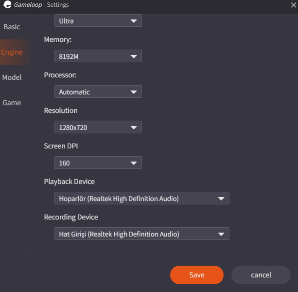Click the Recording Device arrow icon
The image size is (298, 292).
(x=221, y=235)
